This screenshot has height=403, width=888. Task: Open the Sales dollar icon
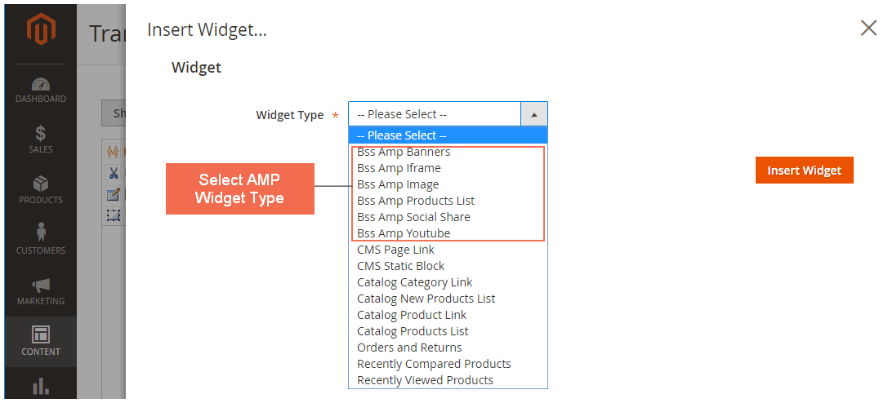coord(41,134)
